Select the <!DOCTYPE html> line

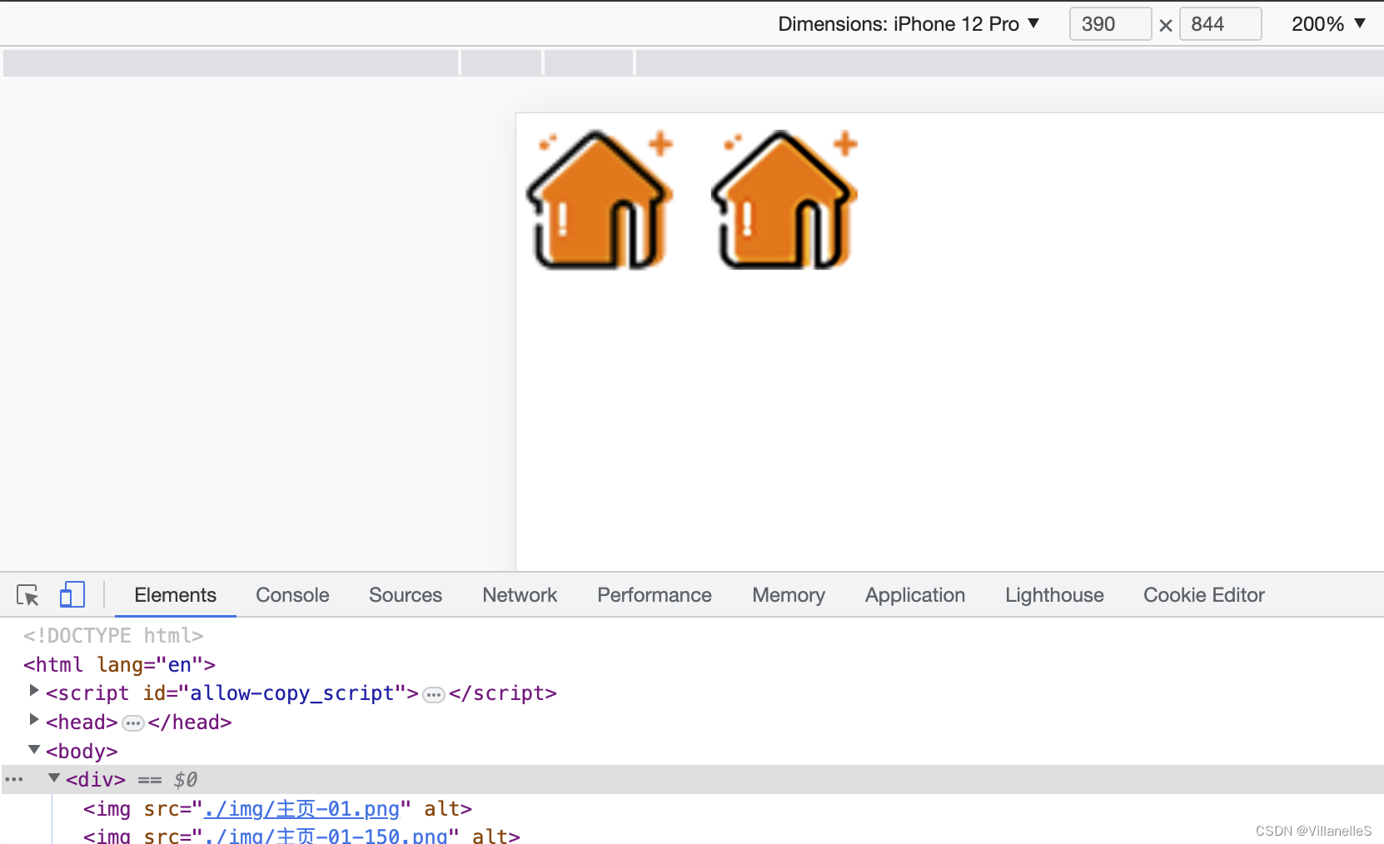click(113, 636)
